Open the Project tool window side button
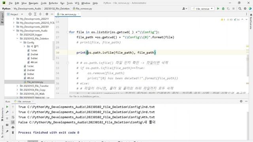Viewport: 253px width, 142px height. 2,18
